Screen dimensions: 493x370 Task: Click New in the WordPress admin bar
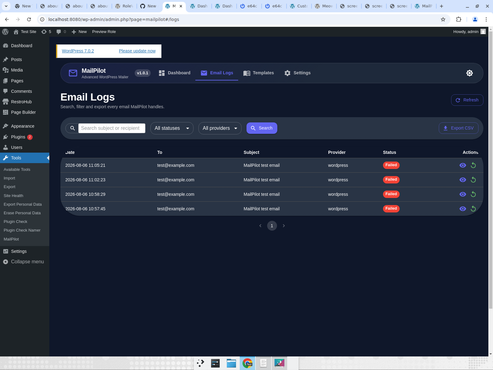point(79,32)
